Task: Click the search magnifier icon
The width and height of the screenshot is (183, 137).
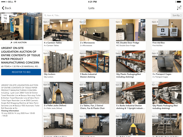Action: pos(45,15)
